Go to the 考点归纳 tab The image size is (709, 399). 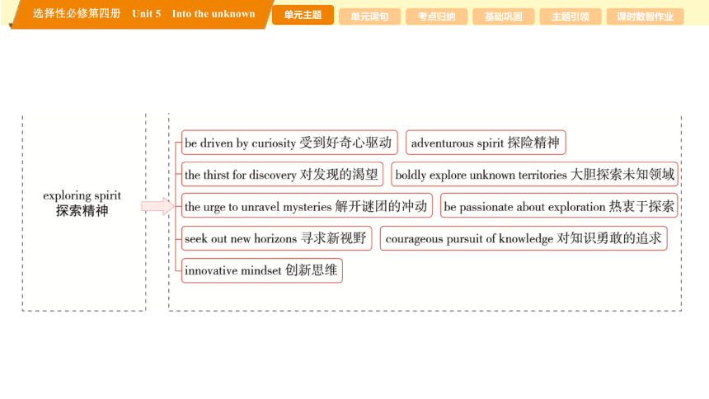coord(436,16)
